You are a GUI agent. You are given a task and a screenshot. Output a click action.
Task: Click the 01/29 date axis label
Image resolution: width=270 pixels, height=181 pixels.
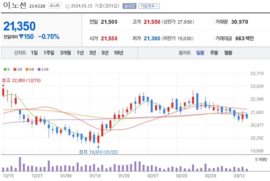click(124, 176)
